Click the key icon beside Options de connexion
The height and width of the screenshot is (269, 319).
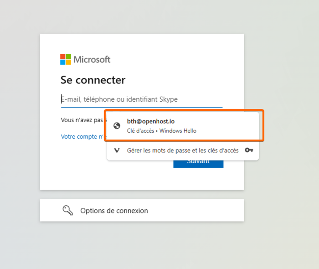(x=68, y=210)
